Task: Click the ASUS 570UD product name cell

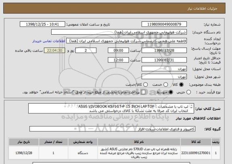Action: [139, 153]
